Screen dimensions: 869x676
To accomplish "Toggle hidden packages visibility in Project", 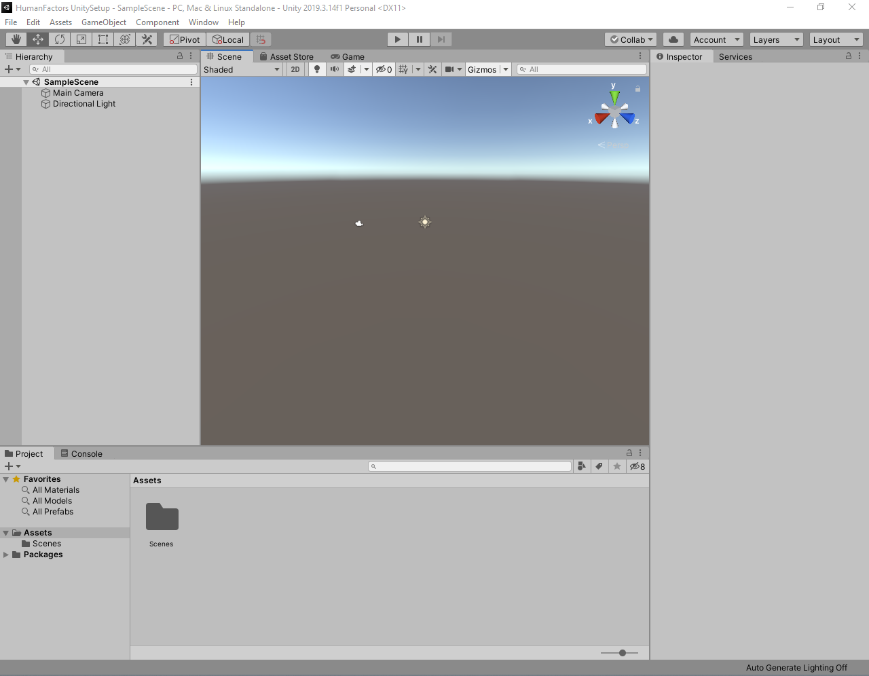I will coord(637,466).
